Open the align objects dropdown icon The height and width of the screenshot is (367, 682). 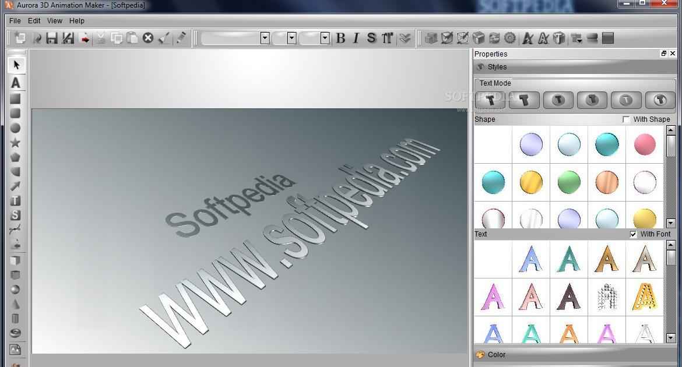click(x=576, y=38)
